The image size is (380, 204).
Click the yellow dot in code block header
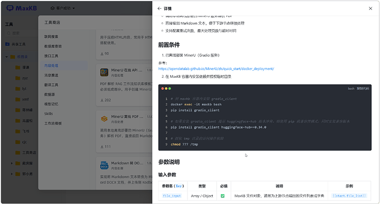pos(166,89)
